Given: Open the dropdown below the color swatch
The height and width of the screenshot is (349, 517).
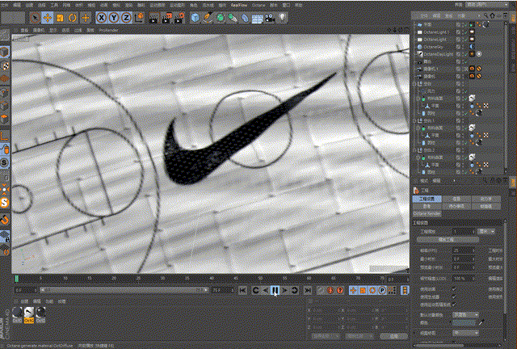Looking at the screenshot, I should tap(465, 333).
